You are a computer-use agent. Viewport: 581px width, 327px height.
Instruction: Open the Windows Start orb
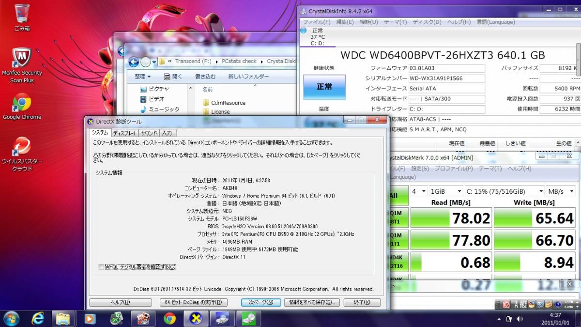point(11,318)
